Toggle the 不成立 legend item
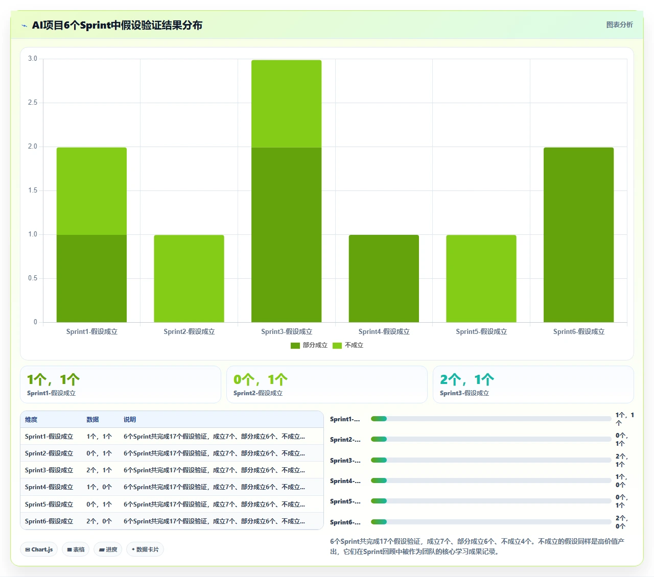654x577 pixels. (348, 345)
